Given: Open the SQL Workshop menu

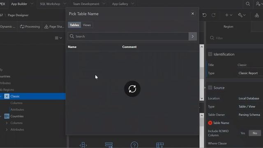Looking at the screenshot, I should pos(50,4).
